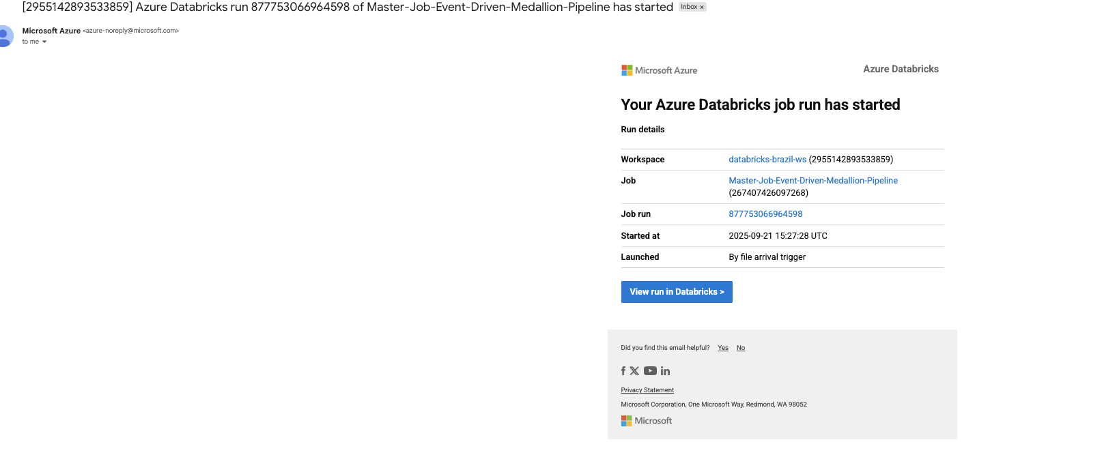Open the databricks-brazil-ws workspace link
Image resolution: width=1102 pixels, height=455 pixels.
click(767, 160)
